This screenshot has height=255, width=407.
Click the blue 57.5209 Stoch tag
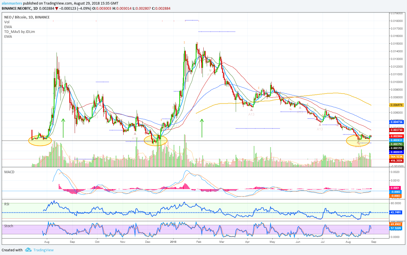coord(395,228)
